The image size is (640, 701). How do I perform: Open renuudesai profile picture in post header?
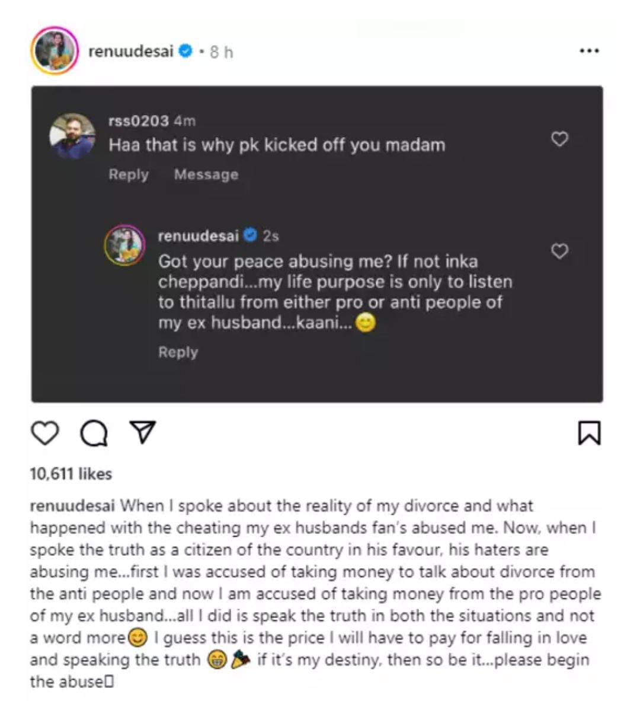pyautogui.click(x=55, y=51)
